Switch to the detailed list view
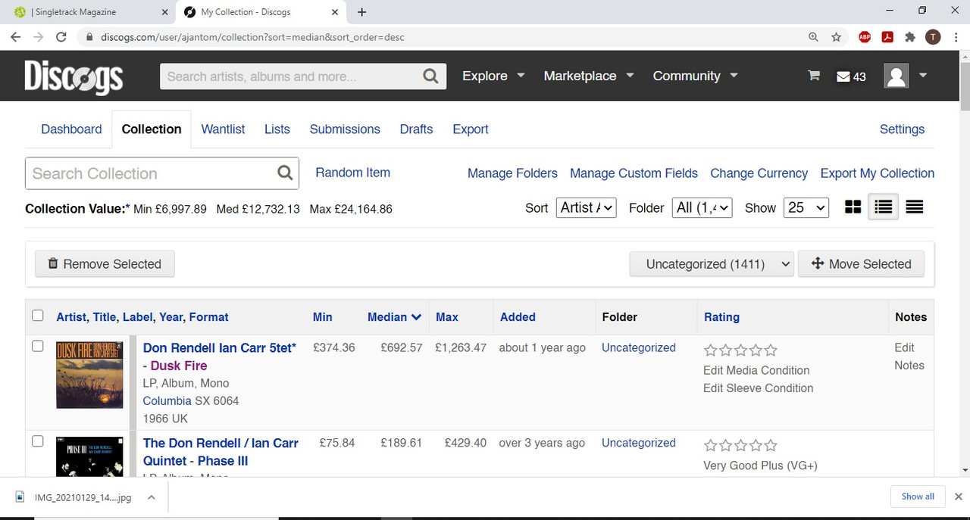Screen dimensions: 970x520 pos(884,207)
